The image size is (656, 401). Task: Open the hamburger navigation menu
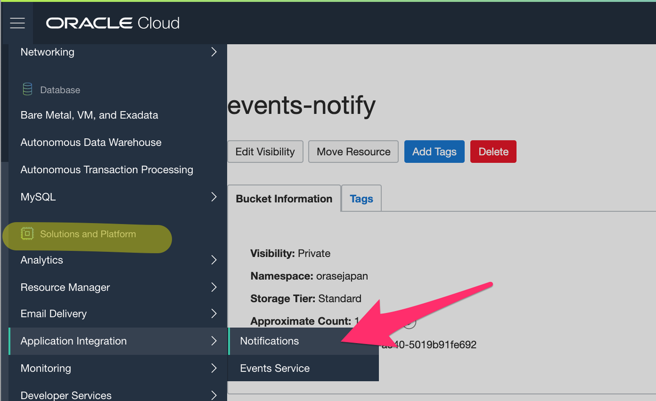coord(17,23)
